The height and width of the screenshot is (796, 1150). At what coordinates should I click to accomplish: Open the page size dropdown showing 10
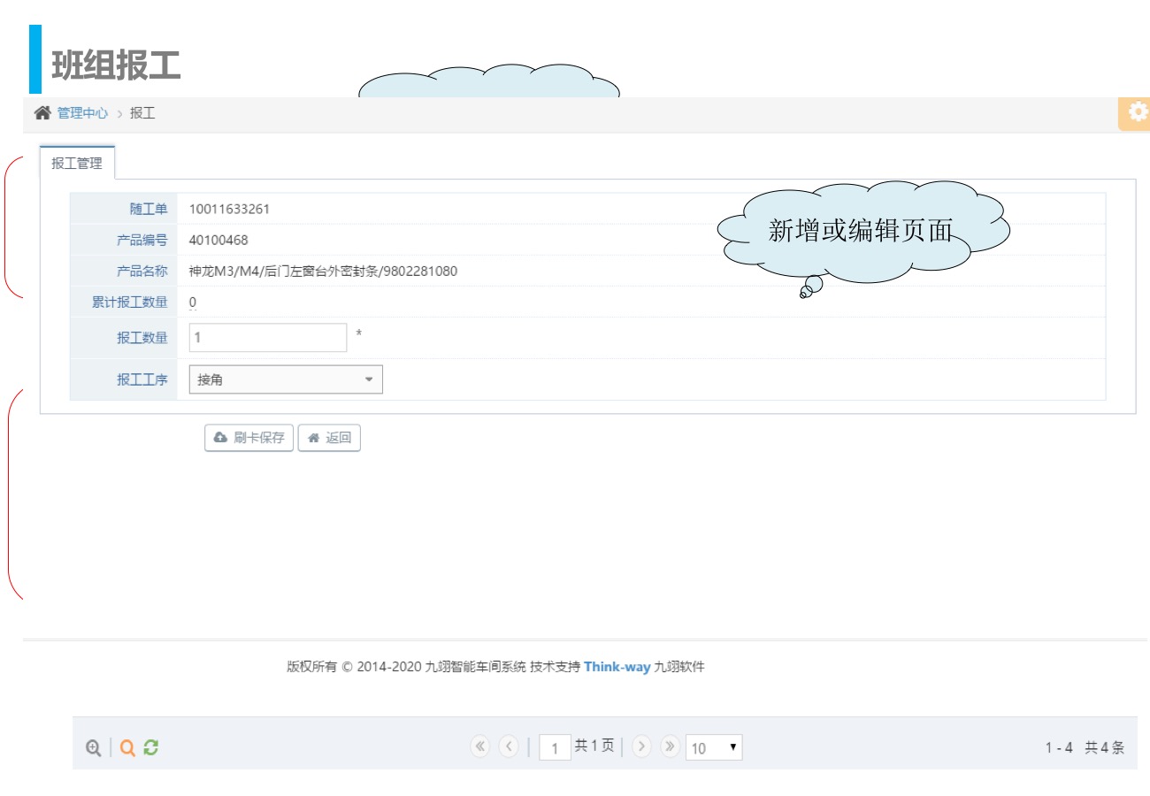(x=714, y=747)
